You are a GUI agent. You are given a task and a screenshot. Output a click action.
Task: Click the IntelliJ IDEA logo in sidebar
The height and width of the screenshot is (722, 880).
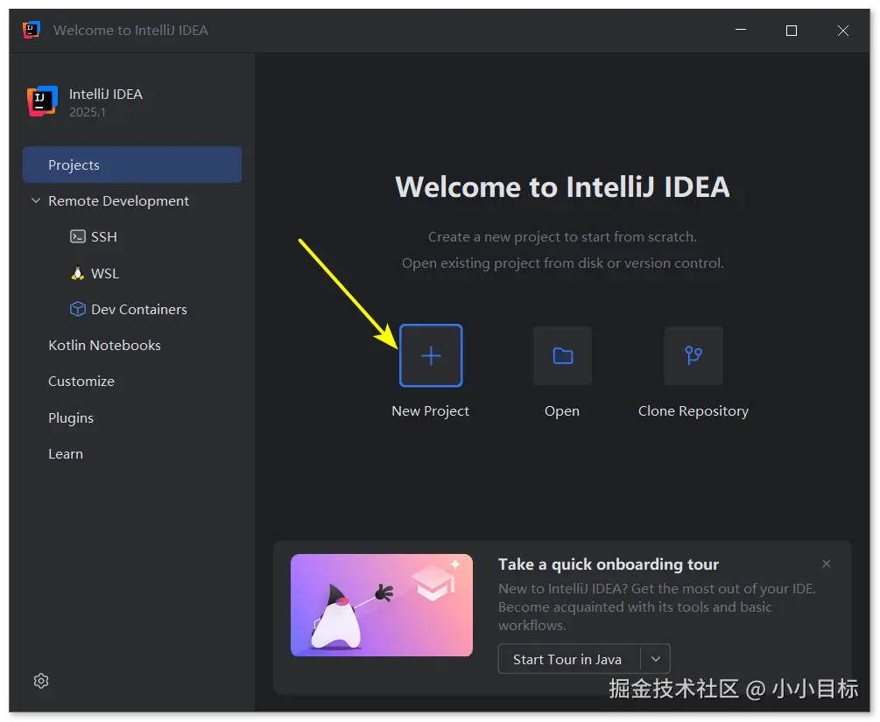42,102
